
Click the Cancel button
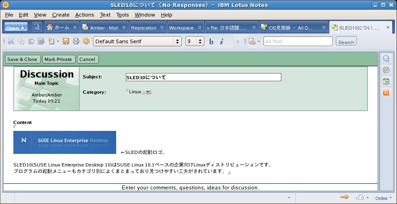point(87,59)
